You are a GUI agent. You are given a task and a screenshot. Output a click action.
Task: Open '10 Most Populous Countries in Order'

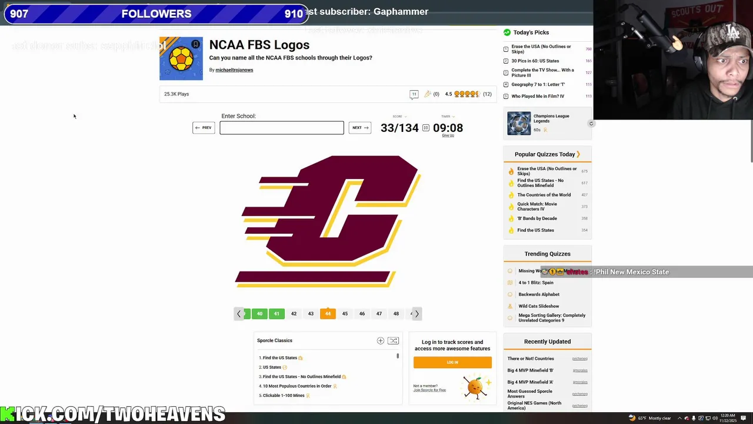(x=297, y=386)
